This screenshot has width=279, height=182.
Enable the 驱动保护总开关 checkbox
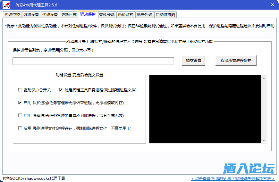tap(20, 90)
